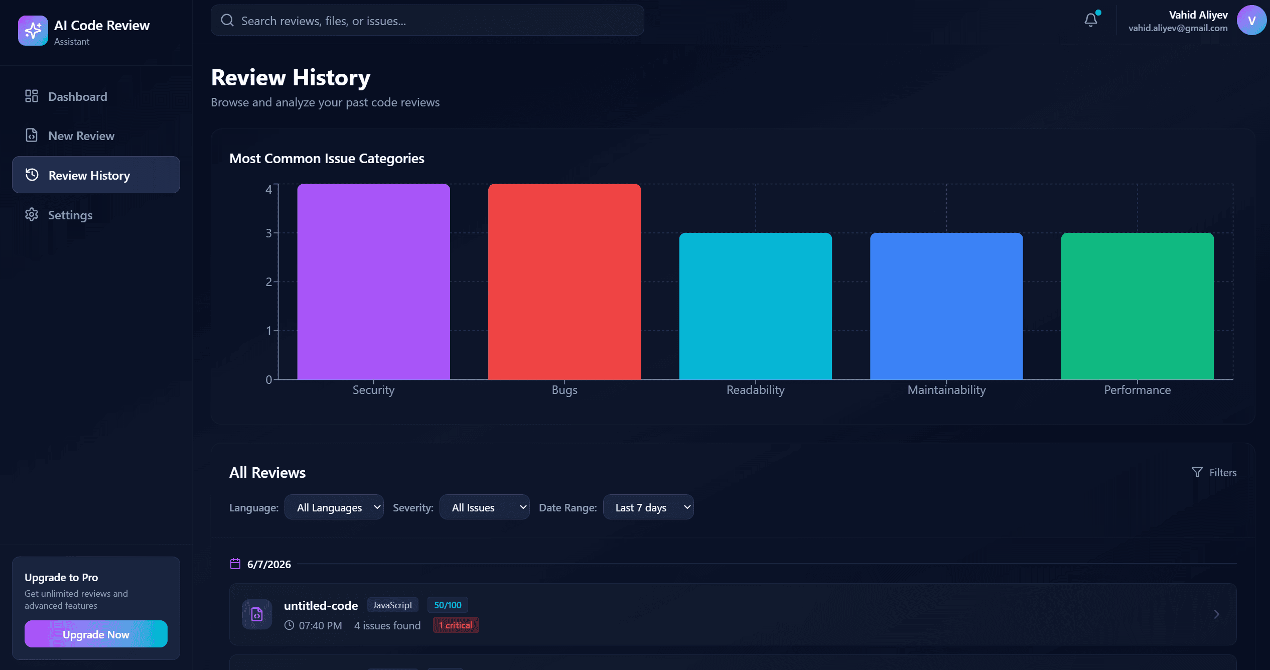Open untitled-code review via chevron arrow

1216,614
